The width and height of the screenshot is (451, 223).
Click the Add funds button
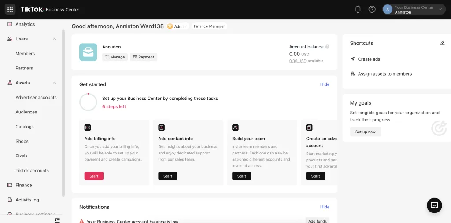[317, 221]
